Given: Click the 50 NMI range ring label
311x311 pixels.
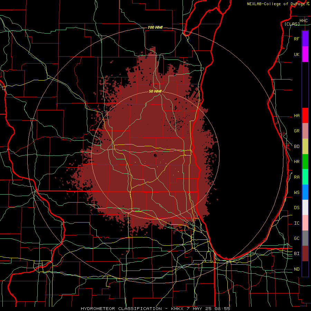Looking at the screenshot, I should pos(155,92).
